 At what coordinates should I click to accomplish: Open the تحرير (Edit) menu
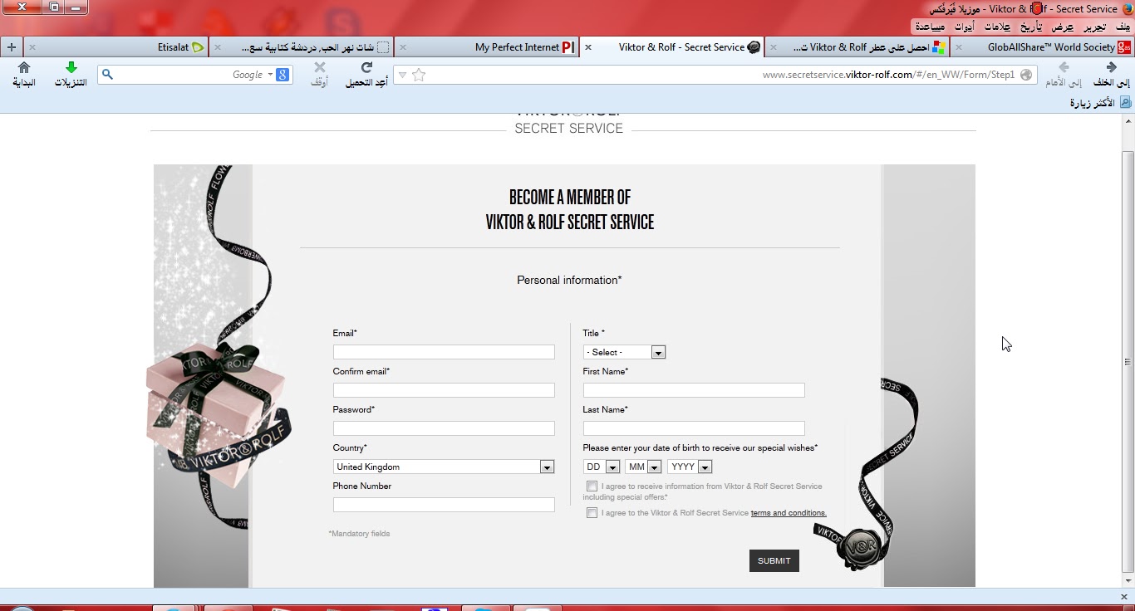coord(1093,27)
